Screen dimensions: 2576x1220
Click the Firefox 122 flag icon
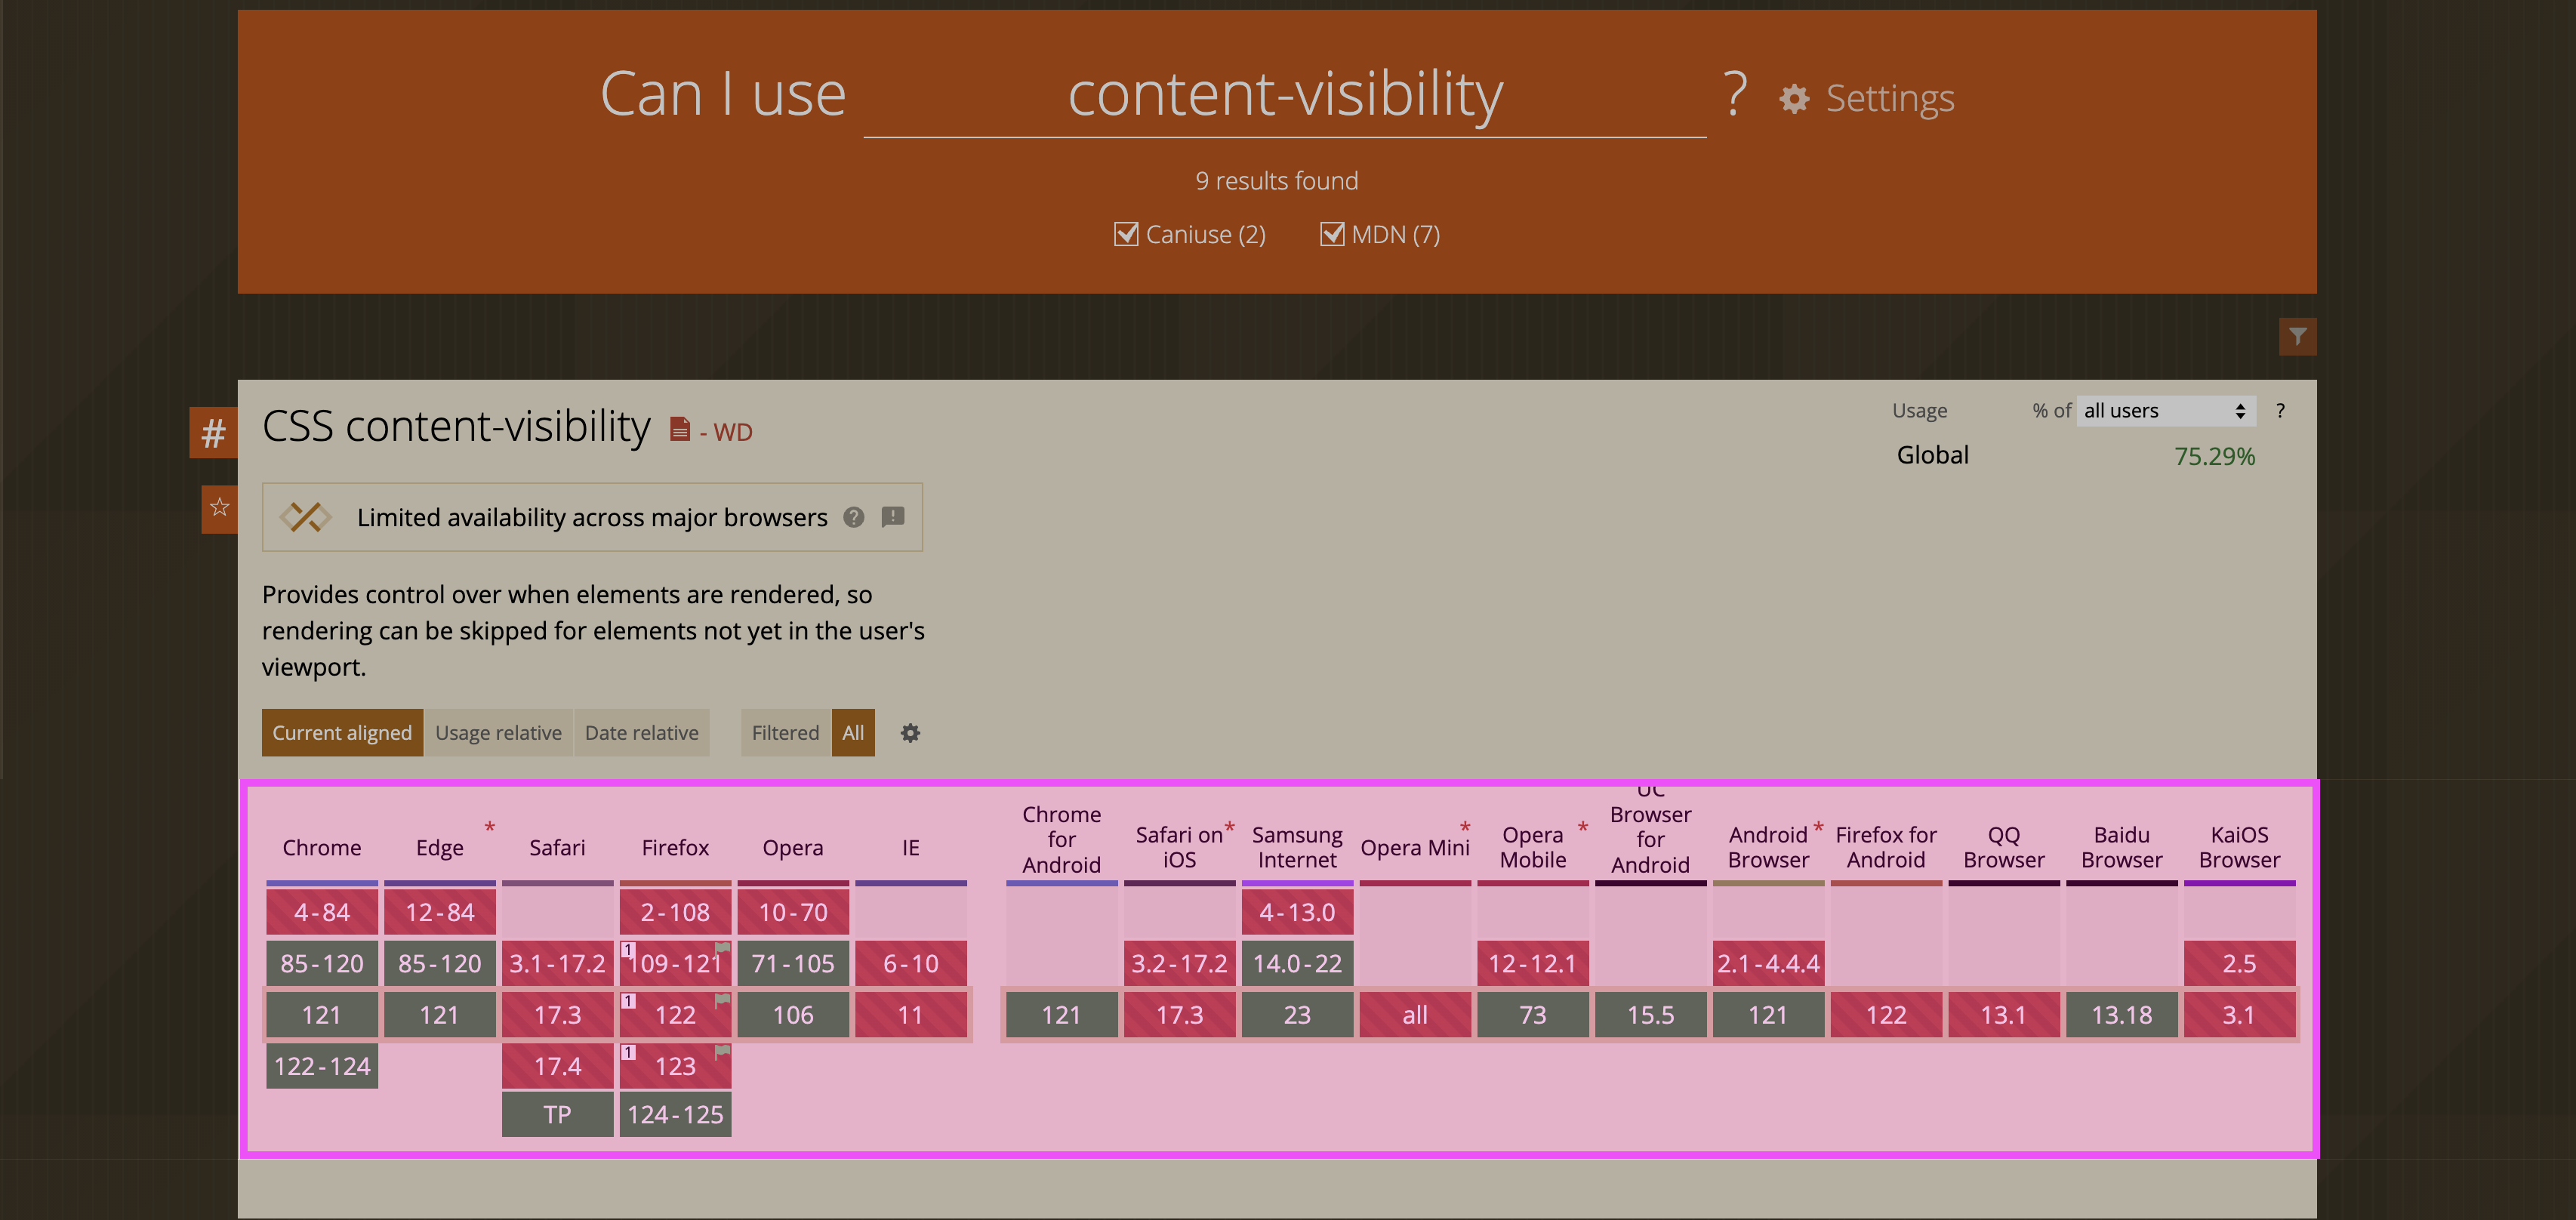(723, 999)
